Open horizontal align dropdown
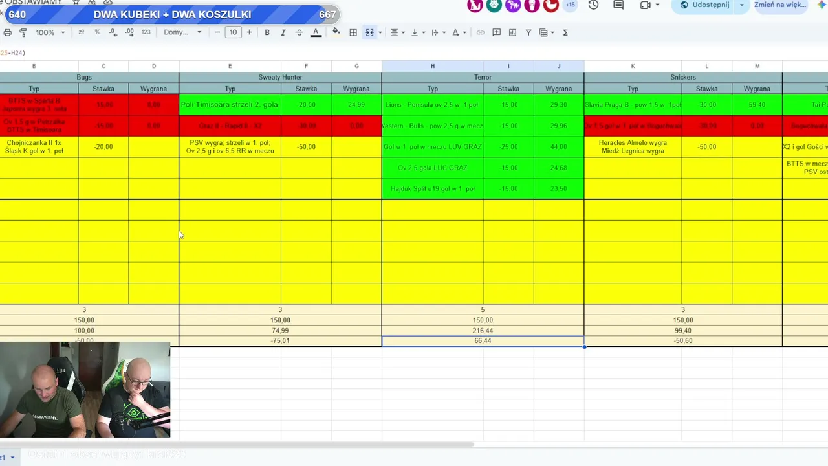The height and width of the screenshot is (466, 828). [x=396, y=32]
